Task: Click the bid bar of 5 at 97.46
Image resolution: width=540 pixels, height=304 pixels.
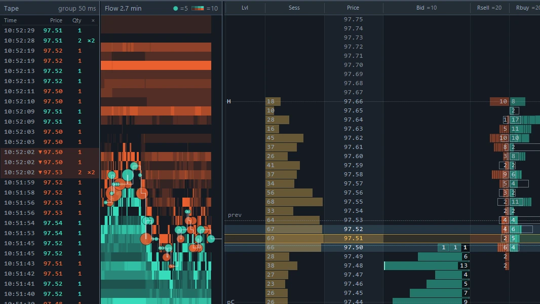Action: click(448, 284)
